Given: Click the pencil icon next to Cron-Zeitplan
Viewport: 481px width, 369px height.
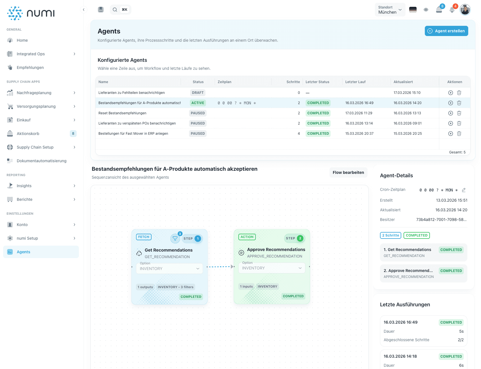Looking at the screenshot, I should click(x=463, y=190).
